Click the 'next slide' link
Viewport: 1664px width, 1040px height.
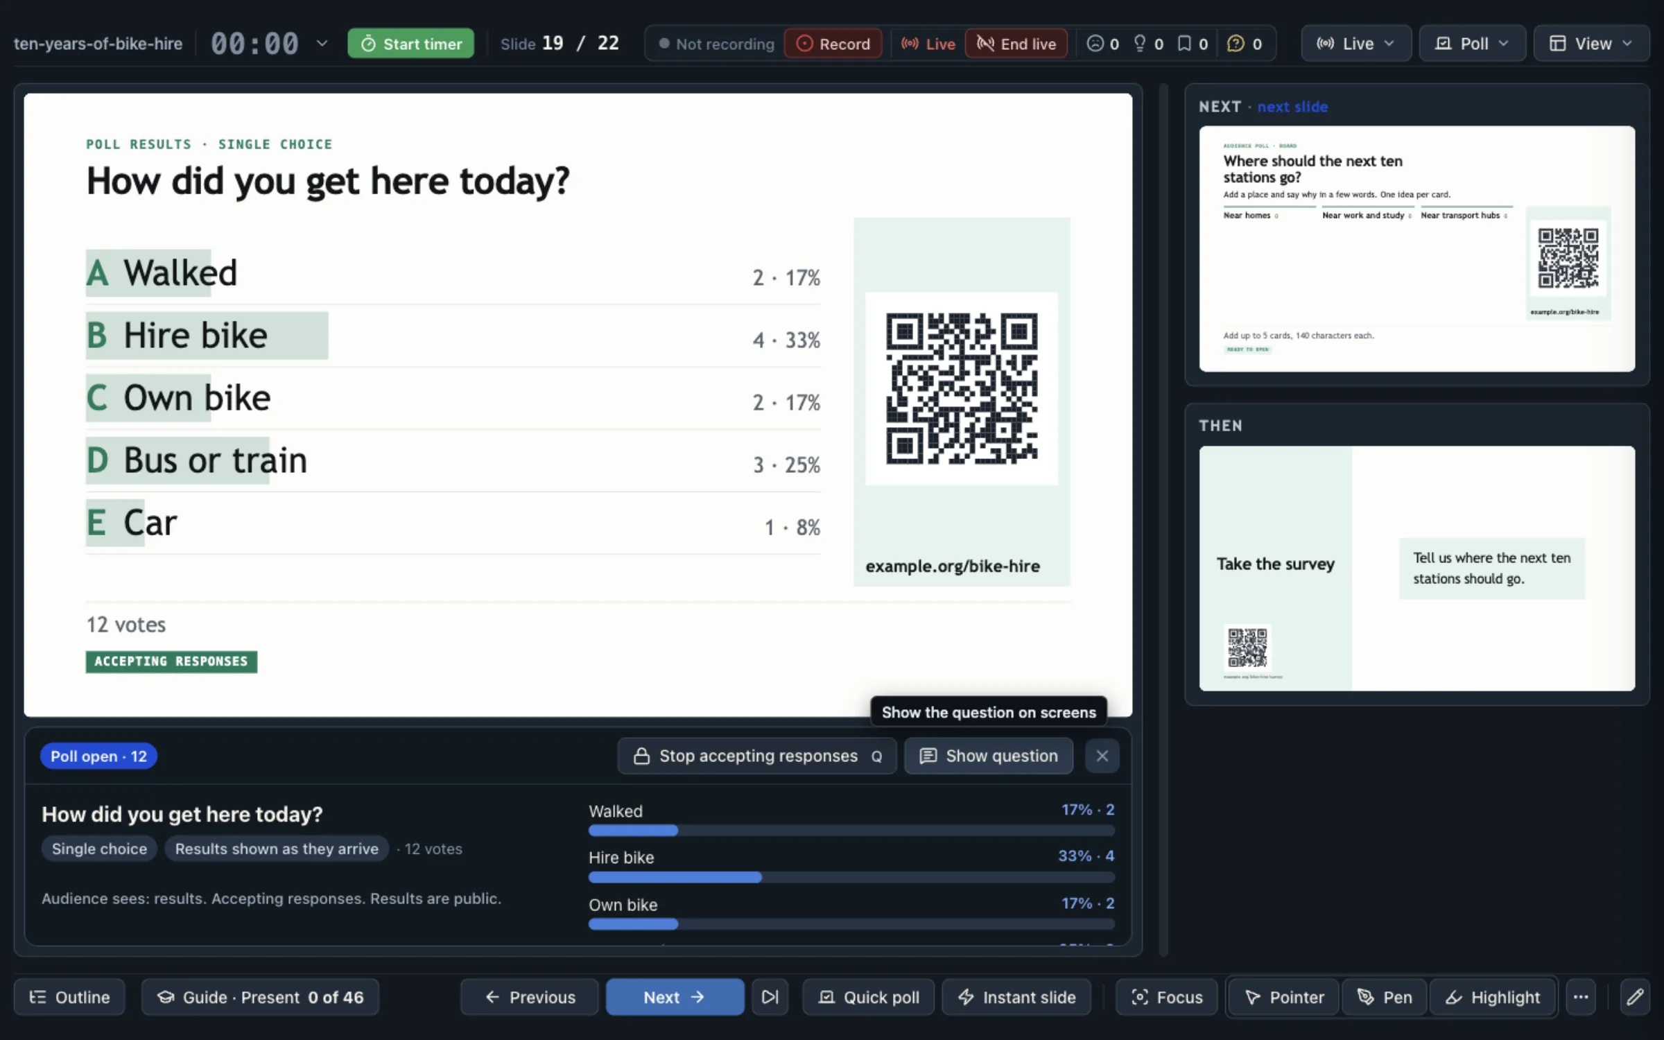click(x=1292, y=107)
